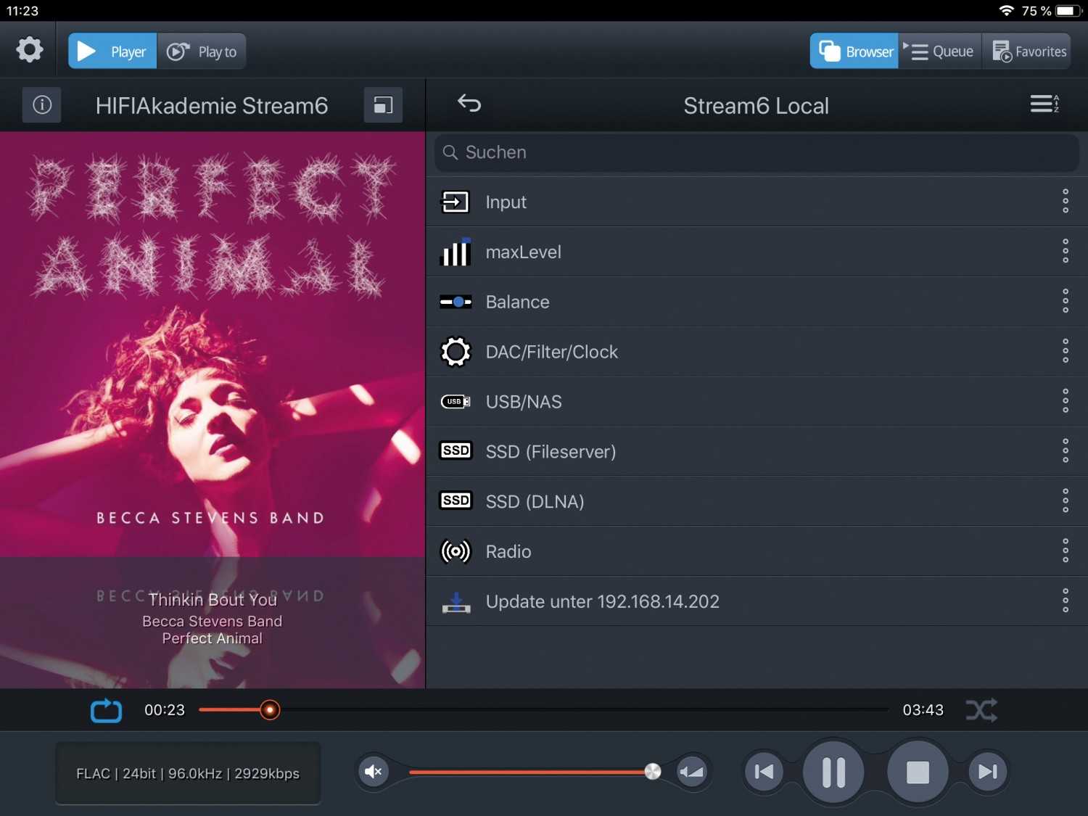Open more options for maxLevel
Screen dimensions: 1088x816
(1066, 251)
